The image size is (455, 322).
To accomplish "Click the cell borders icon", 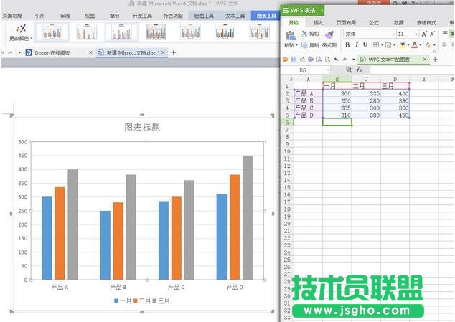I will coord(376,45).
